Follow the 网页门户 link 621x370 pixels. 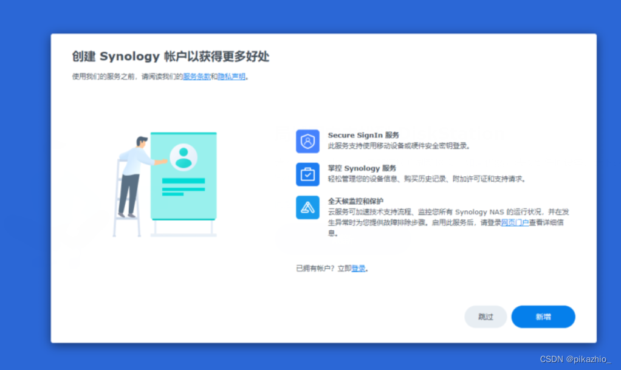tap(515, 222)
